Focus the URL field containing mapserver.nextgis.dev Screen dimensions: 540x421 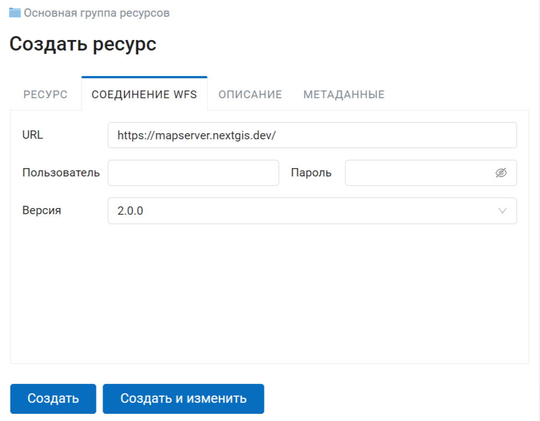(312, 135)
